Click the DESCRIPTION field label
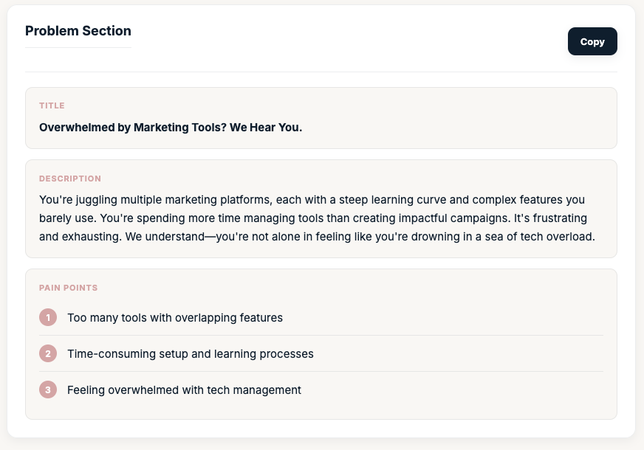The image size is (644, 450). (70, 179)
